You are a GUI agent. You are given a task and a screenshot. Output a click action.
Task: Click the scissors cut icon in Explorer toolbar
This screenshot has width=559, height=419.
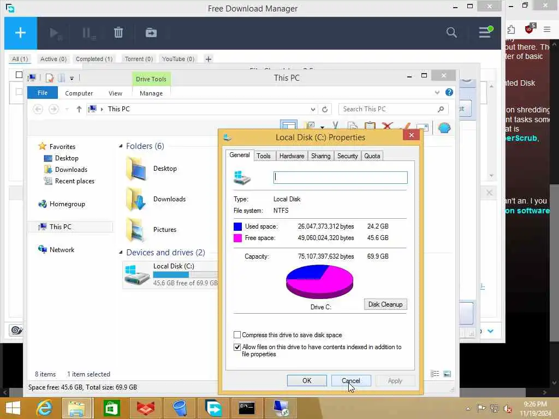(335, 126)
